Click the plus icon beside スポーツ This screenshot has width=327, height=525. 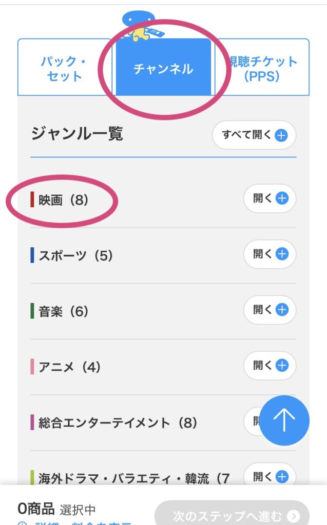tap(282, 254)
